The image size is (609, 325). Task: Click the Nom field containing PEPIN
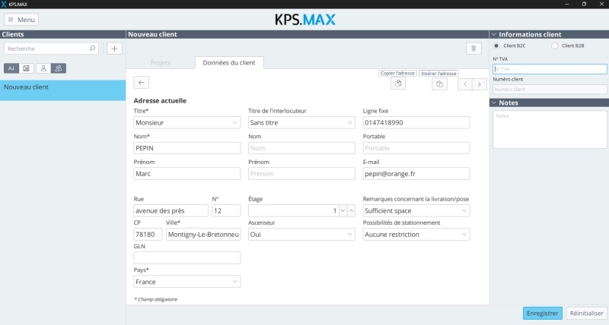pos(187,148)
